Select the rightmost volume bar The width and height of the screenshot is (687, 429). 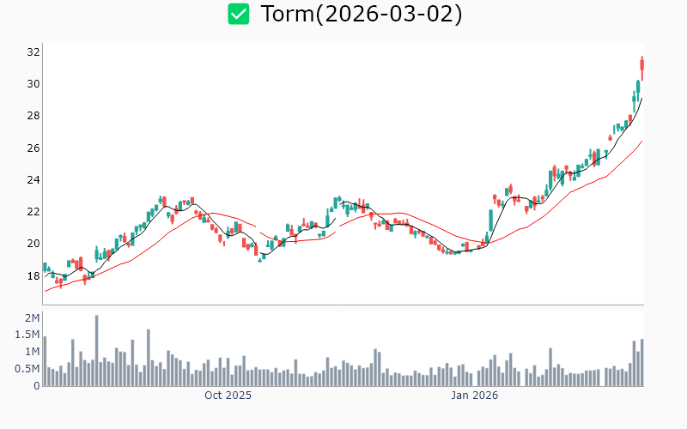(x=641, y=363)
